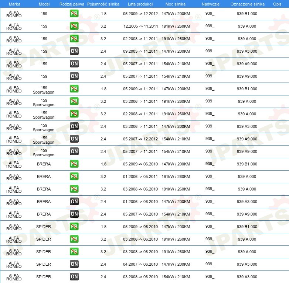Click 191kW / 260KM in BRERA row from 01.2006
Viewport: 289px width, 283px height.
point(176,177)
